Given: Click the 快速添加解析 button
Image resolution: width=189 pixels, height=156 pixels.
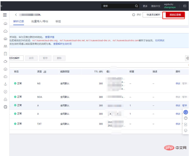Looking at the screenshot, I should 153,15.
